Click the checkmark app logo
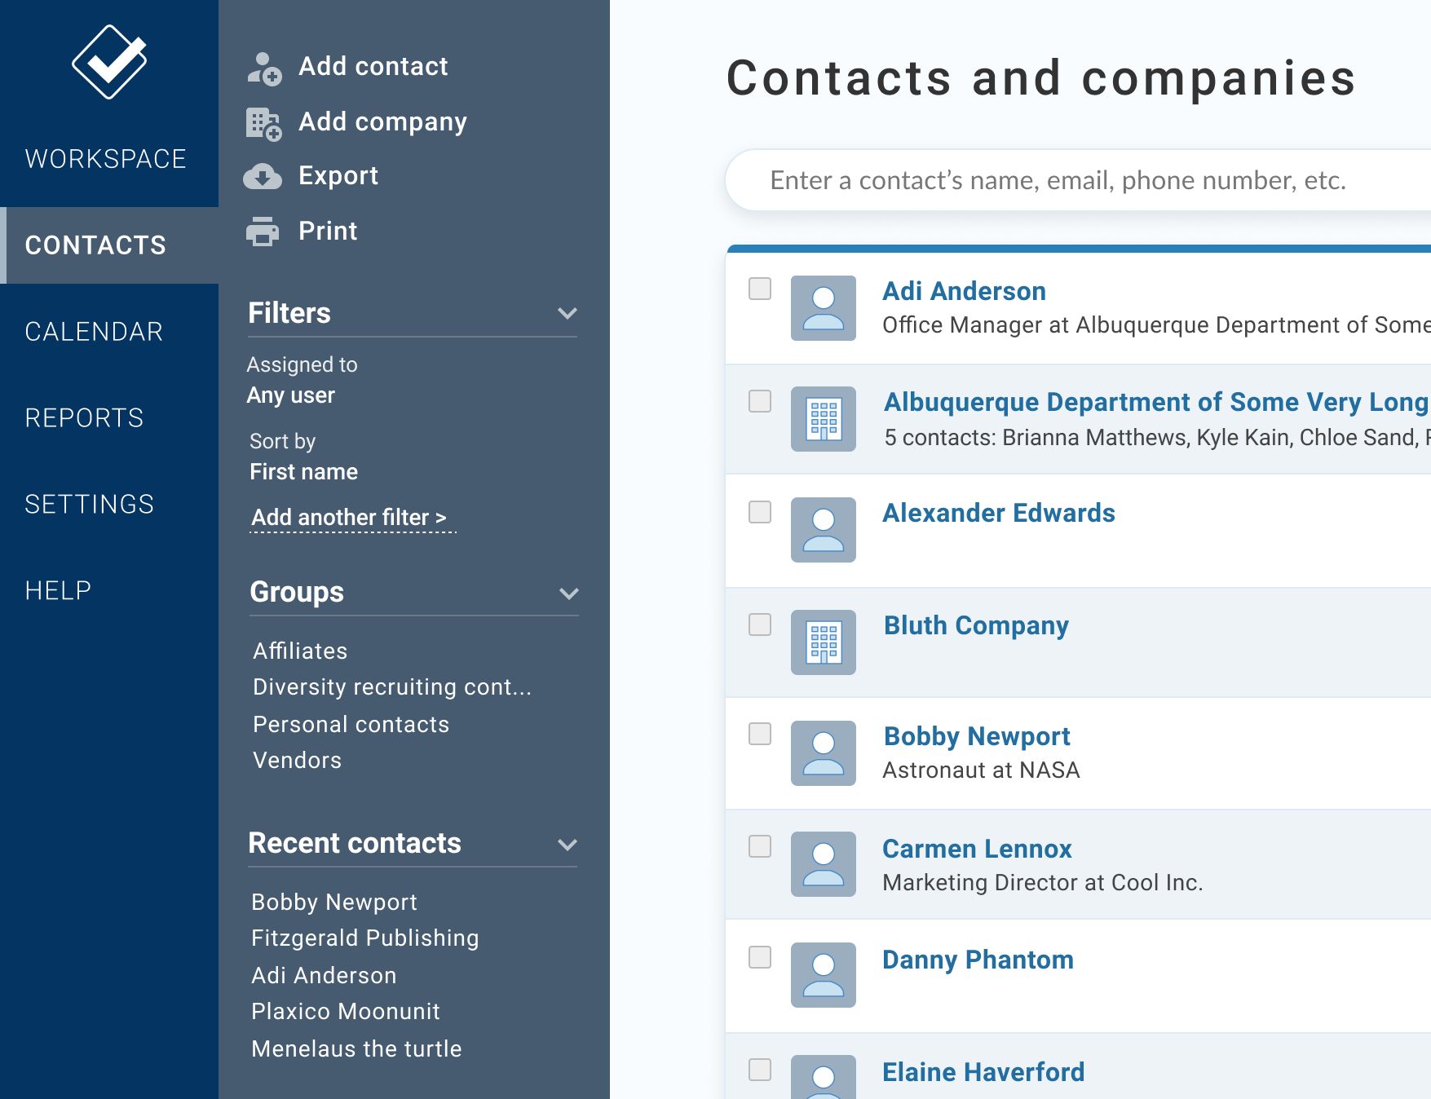The image size is (1431, 1099). click(x=109, y=62)
